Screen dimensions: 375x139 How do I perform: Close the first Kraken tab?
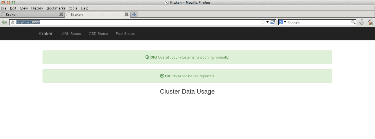(x=61, y=14)
